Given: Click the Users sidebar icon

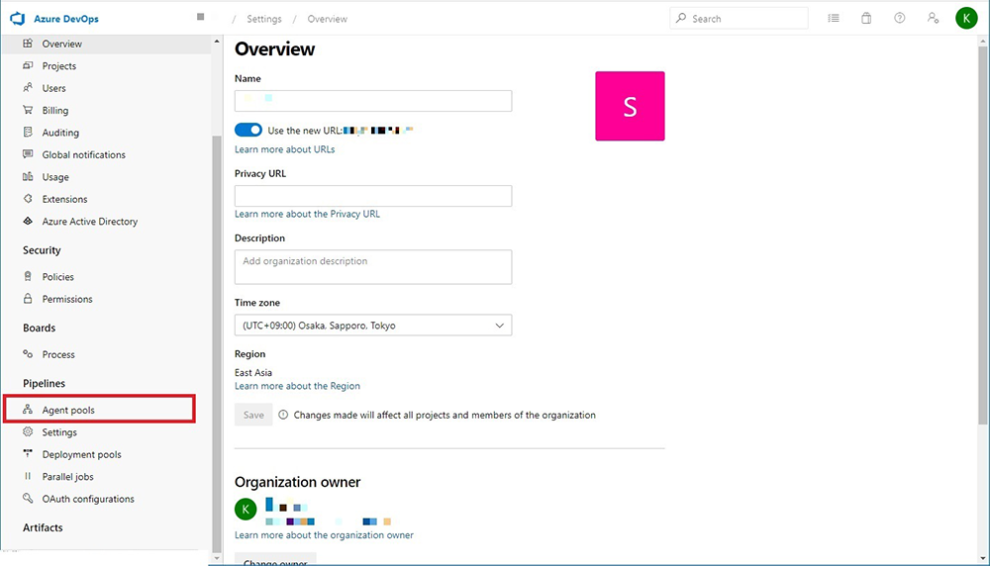Looking at the screenshot, I should 28,88.
